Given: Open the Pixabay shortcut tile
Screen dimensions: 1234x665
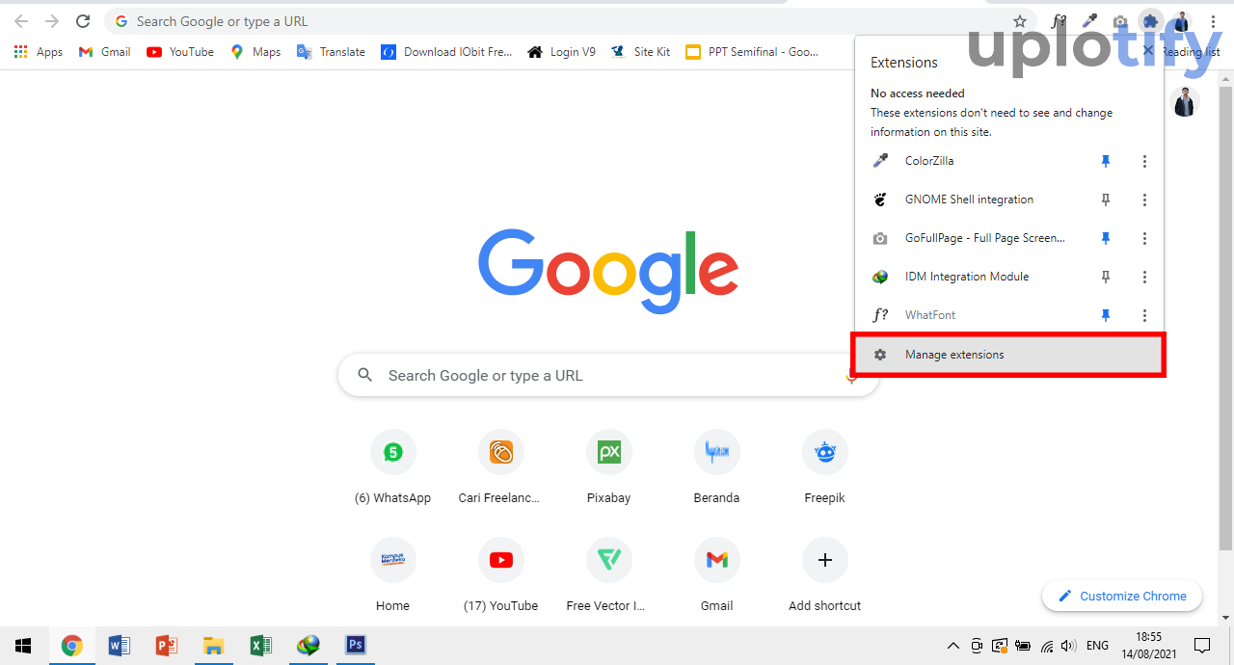Looking at the screenshot, I should [x=608, y=465].
